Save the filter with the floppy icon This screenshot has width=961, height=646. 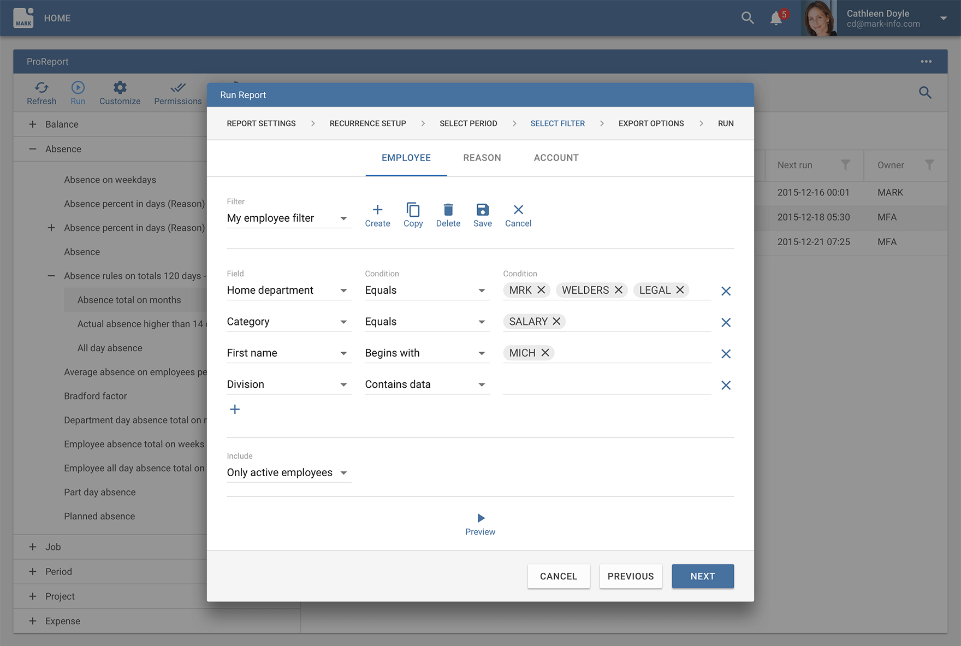(x=483, y=210)
